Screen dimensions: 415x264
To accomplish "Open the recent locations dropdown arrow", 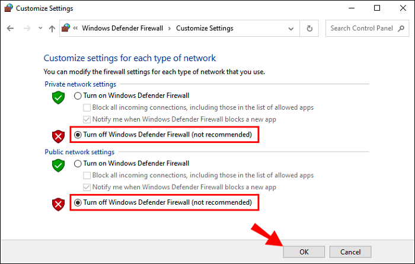I will (40, 28).
